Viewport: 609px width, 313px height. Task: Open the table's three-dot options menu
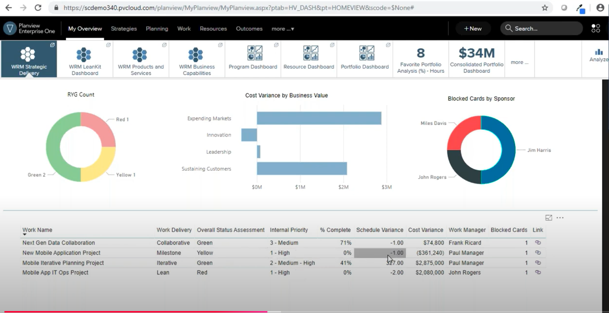click(x=560, y=218)
